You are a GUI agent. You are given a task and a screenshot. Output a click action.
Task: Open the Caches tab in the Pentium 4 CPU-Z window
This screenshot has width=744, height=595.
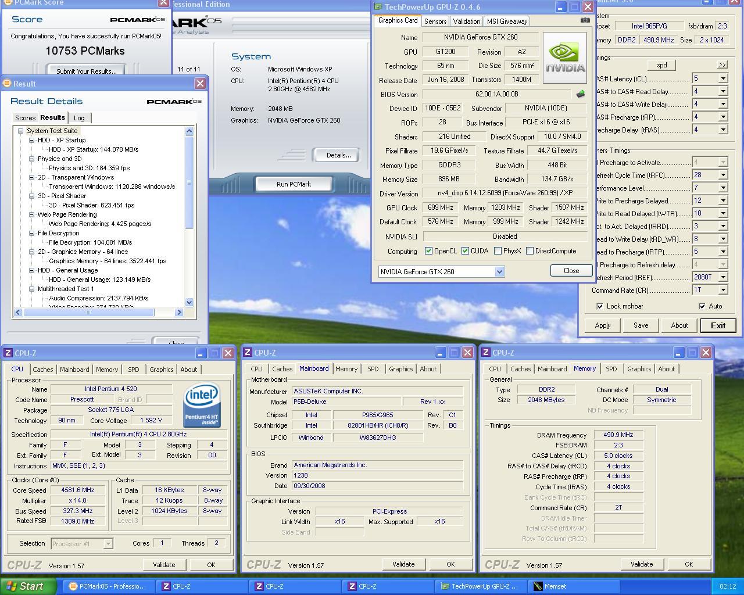(43, 370)
